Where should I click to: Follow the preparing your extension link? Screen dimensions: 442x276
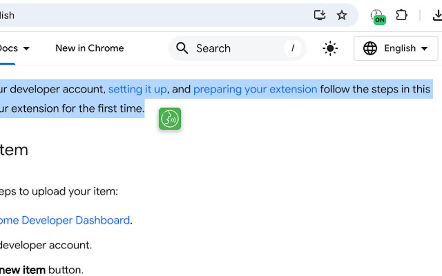click(255, 89)
